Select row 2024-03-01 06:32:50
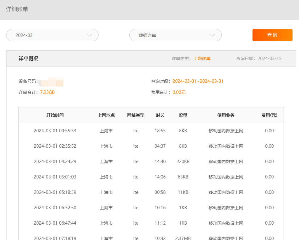The image size is (299, 240). click(x=151, y=208)
